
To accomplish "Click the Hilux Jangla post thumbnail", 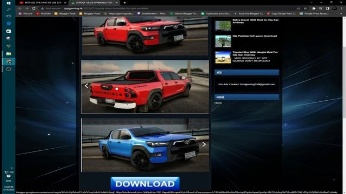I will tap(223, 58).
